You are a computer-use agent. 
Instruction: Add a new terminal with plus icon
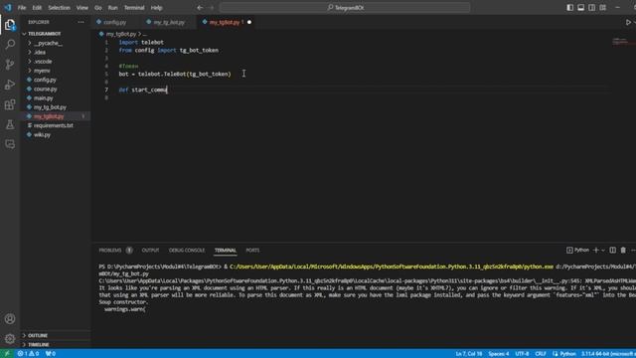click(x=596, y=250)
